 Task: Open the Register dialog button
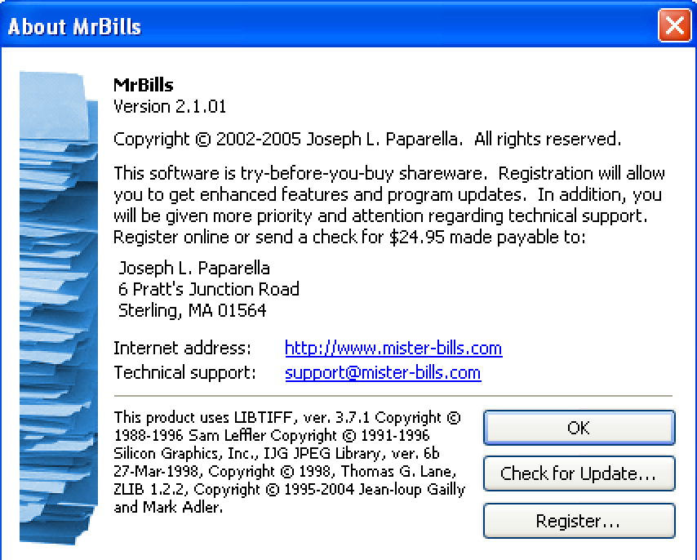579,521
